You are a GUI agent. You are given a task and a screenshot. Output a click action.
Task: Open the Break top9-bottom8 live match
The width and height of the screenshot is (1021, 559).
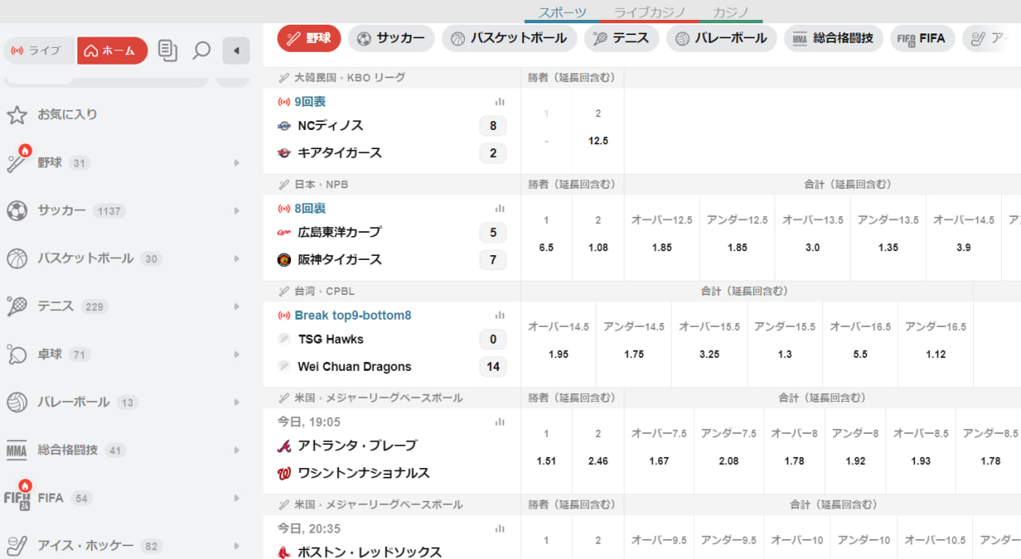pyautogui.click(x=353, y=315)
